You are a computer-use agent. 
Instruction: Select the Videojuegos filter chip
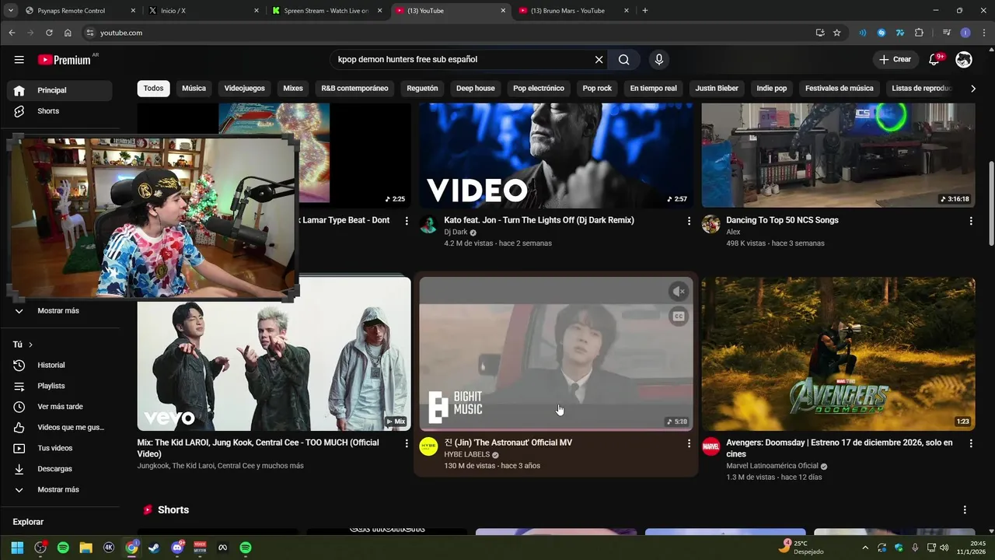point(245,89)
